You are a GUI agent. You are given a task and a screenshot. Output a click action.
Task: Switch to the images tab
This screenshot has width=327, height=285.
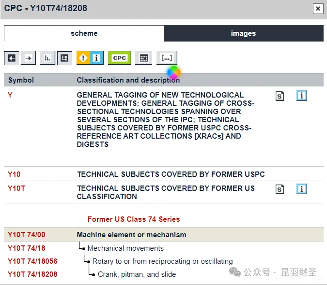[x=243, y=33]
